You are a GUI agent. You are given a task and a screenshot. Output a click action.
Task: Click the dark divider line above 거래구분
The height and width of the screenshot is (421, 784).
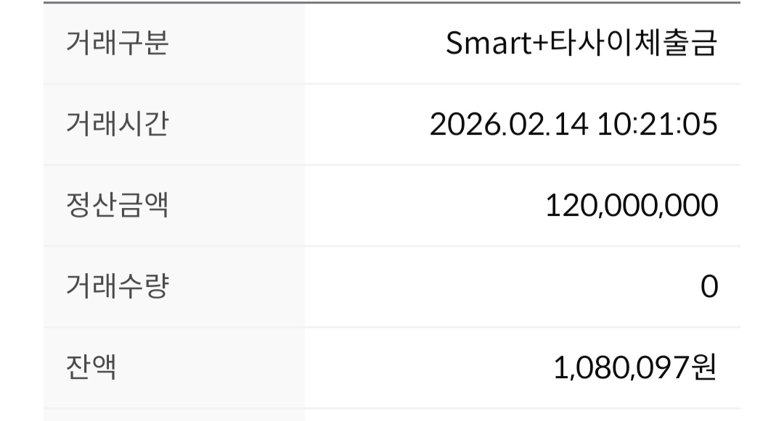392,3
